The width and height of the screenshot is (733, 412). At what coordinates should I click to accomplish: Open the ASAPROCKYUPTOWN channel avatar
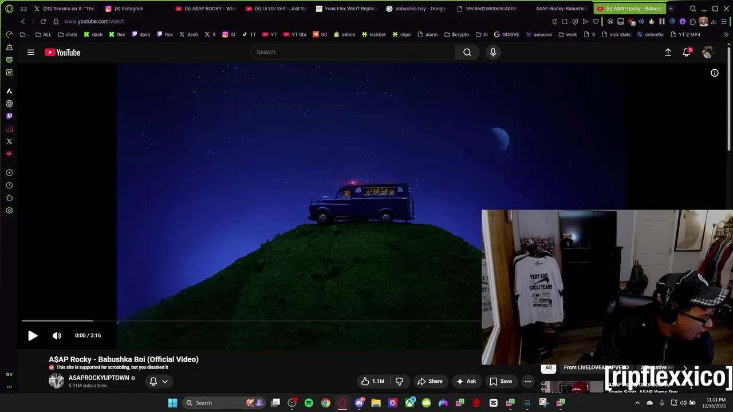point(56,381)
